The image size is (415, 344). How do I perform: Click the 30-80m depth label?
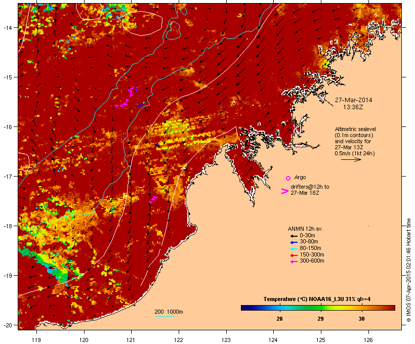pos(309,242)
